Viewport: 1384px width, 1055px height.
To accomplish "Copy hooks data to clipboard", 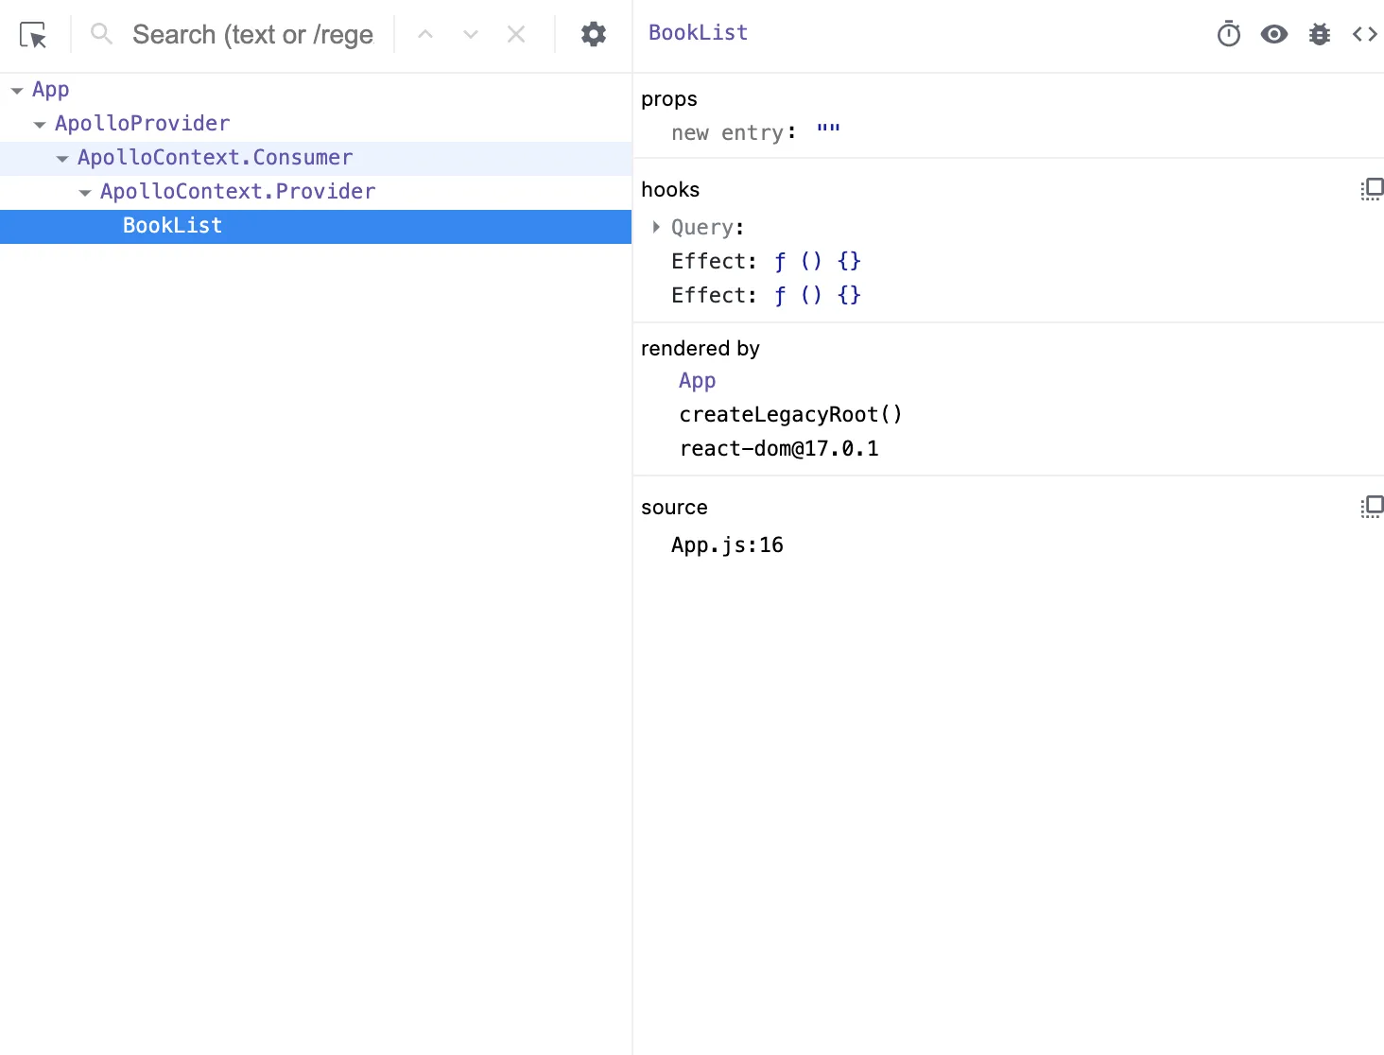I will click(x=1371, y=190).
